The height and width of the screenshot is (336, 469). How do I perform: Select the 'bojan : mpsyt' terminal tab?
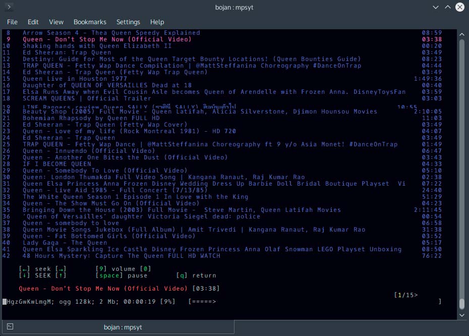pos(118,327)
